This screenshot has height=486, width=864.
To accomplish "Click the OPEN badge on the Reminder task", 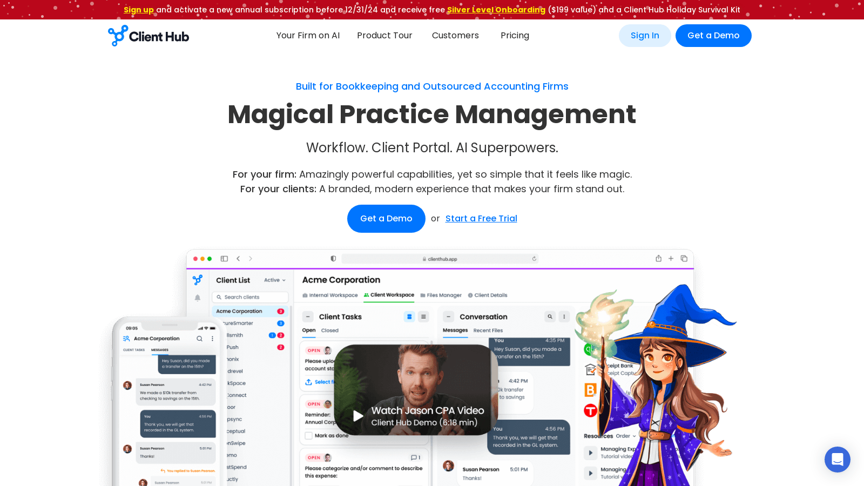I will click(x=314, y=404).
